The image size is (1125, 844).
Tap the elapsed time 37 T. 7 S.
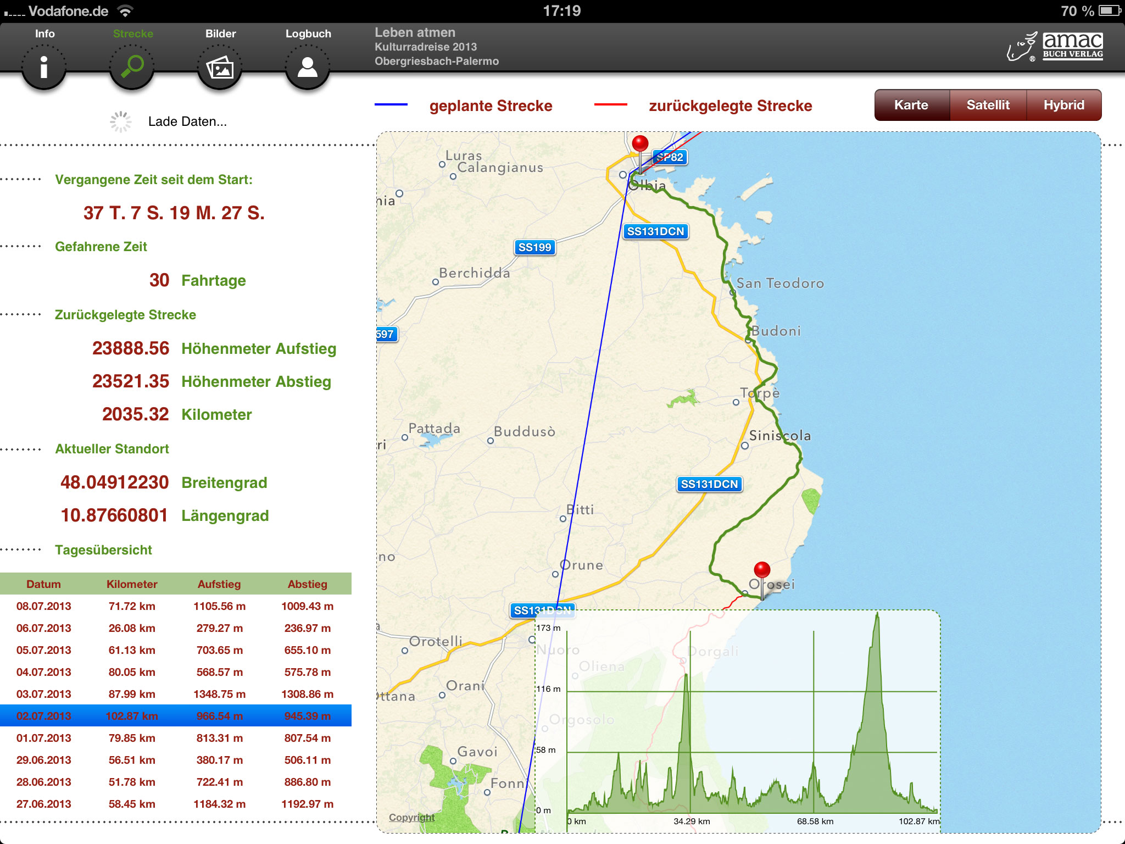click(x=174, y=213)
